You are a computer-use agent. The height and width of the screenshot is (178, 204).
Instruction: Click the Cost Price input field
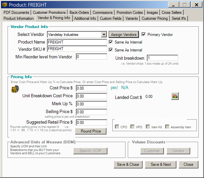click(91, 88)
